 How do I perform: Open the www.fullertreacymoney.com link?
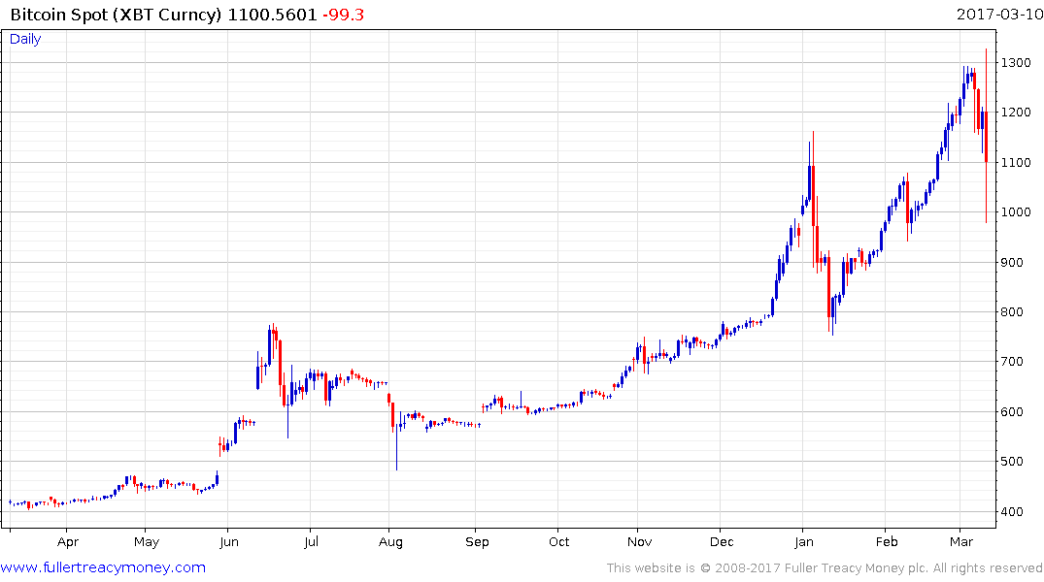(103, 567)
